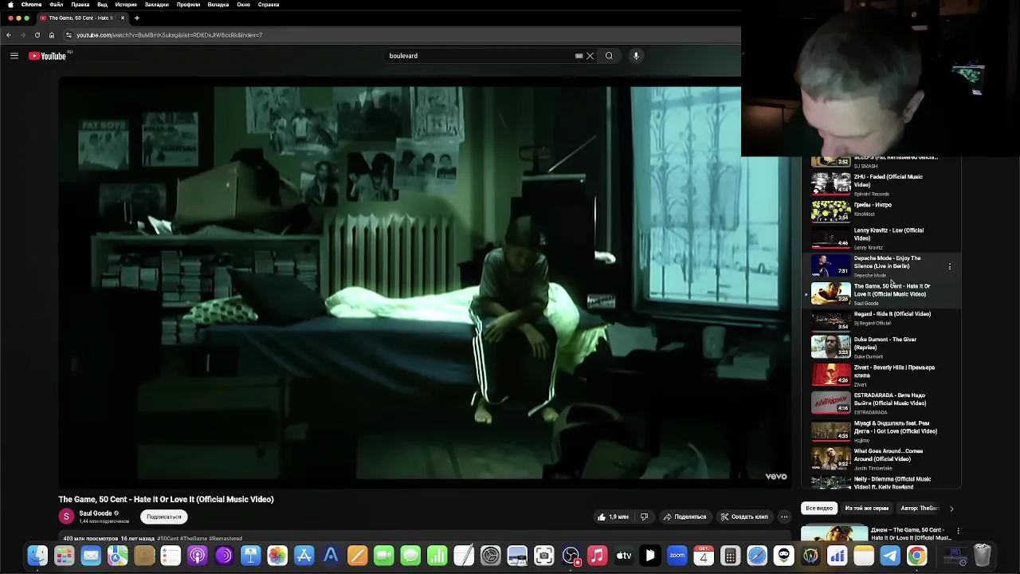Image resolution: width=1020 pixels, height=574 pixels.
Task: Clear the search box with X icon
Action: tap(590, 56)
